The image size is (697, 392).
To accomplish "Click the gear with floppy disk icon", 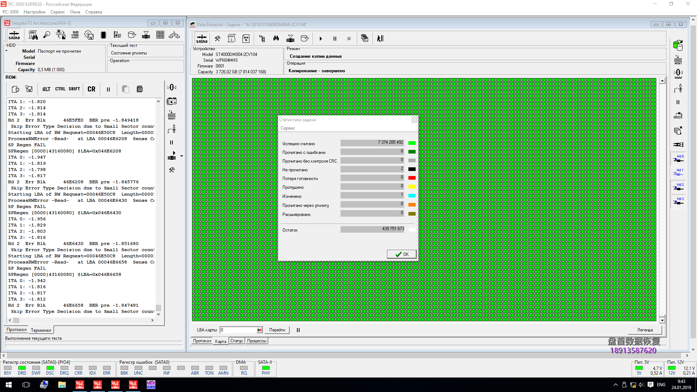I will point(89,35).
